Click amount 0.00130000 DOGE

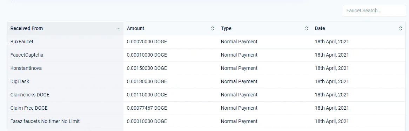(147, 81)
